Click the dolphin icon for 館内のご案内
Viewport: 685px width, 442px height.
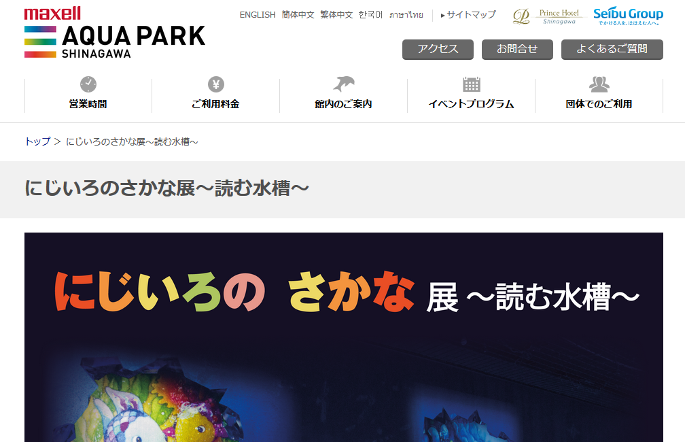[343, 84]
